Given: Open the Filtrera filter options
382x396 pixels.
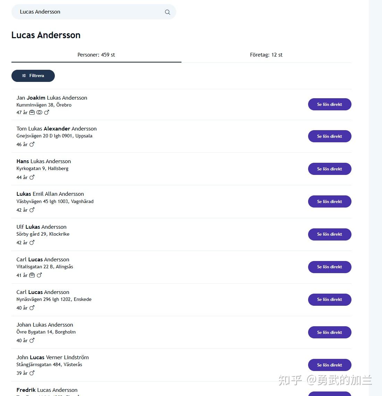Looking at the screenshot, I should tap(33, 76).
